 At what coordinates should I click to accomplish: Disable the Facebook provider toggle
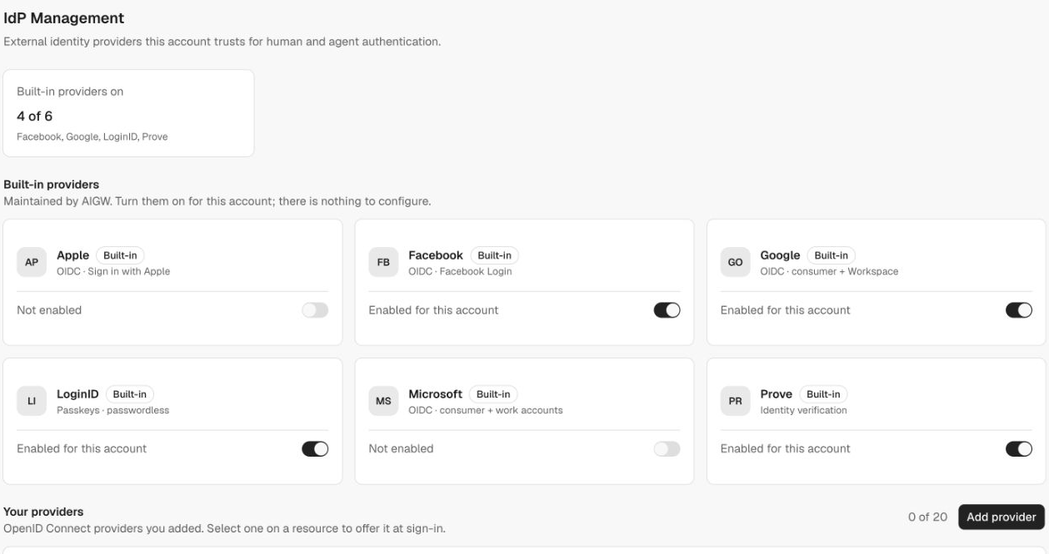tap(667, 310)
